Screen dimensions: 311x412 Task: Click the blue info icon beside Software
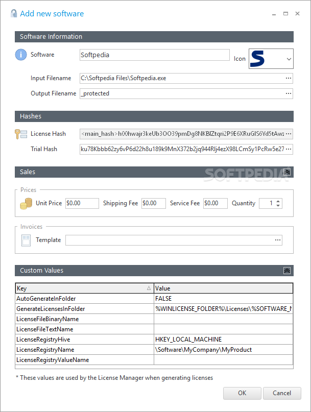21,55
